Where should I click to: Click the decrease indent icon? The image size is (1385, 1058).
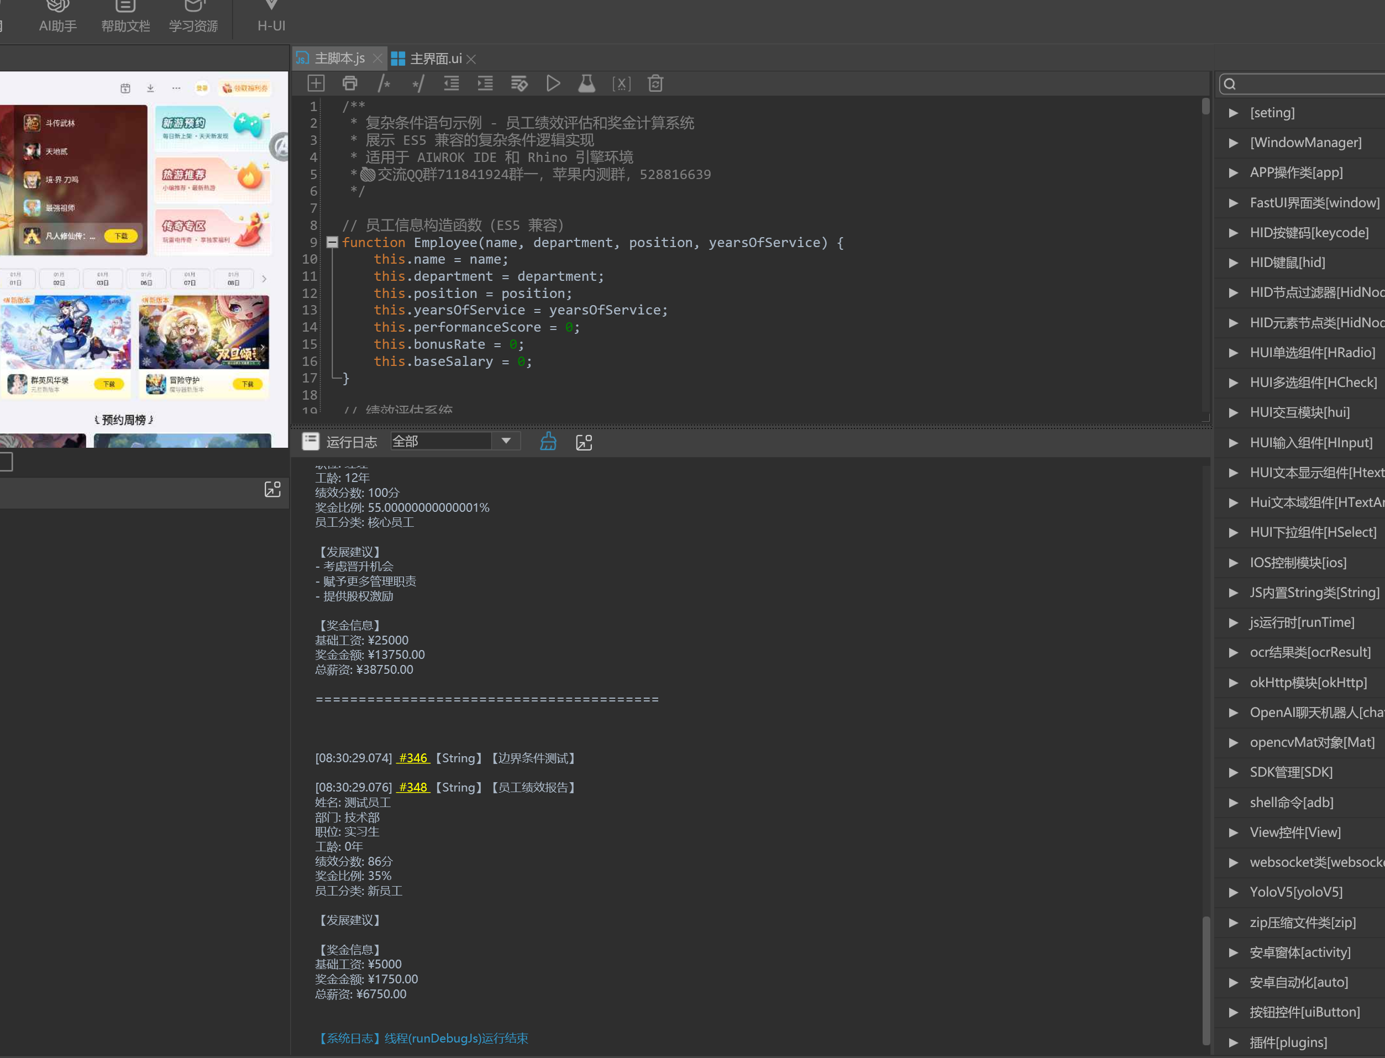(x=452, y=84)
